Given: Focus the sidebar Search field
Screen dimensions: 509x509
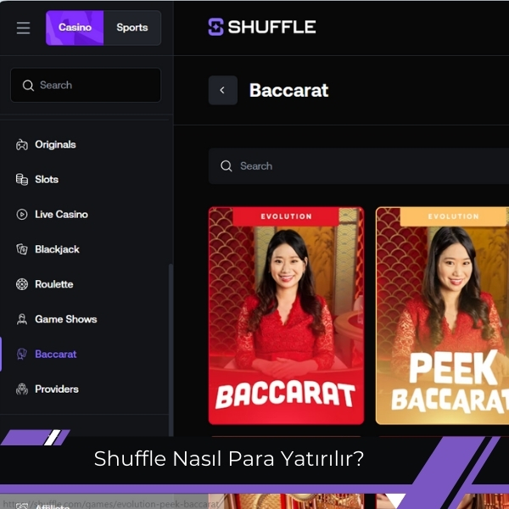Looking at the screenshot, I should click(86, 85).
